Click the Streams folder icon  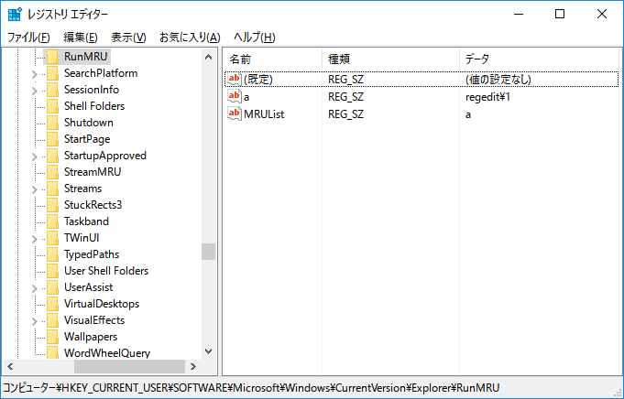[x=52, y=189]
